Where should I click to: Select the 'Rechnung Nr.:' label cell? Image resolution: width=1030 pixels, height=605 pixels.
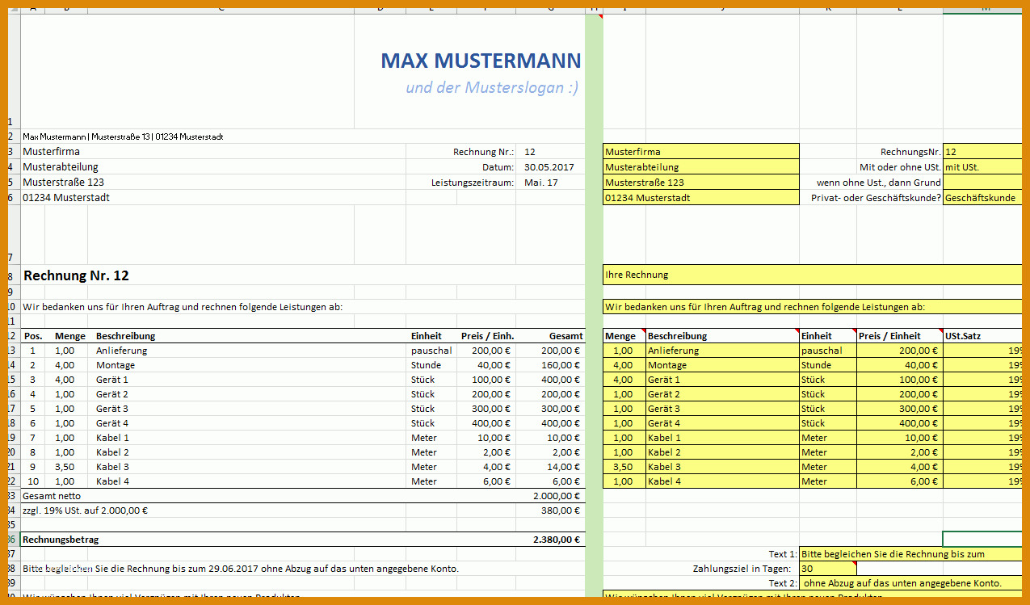pyautogui.click(x=483, y=152)
